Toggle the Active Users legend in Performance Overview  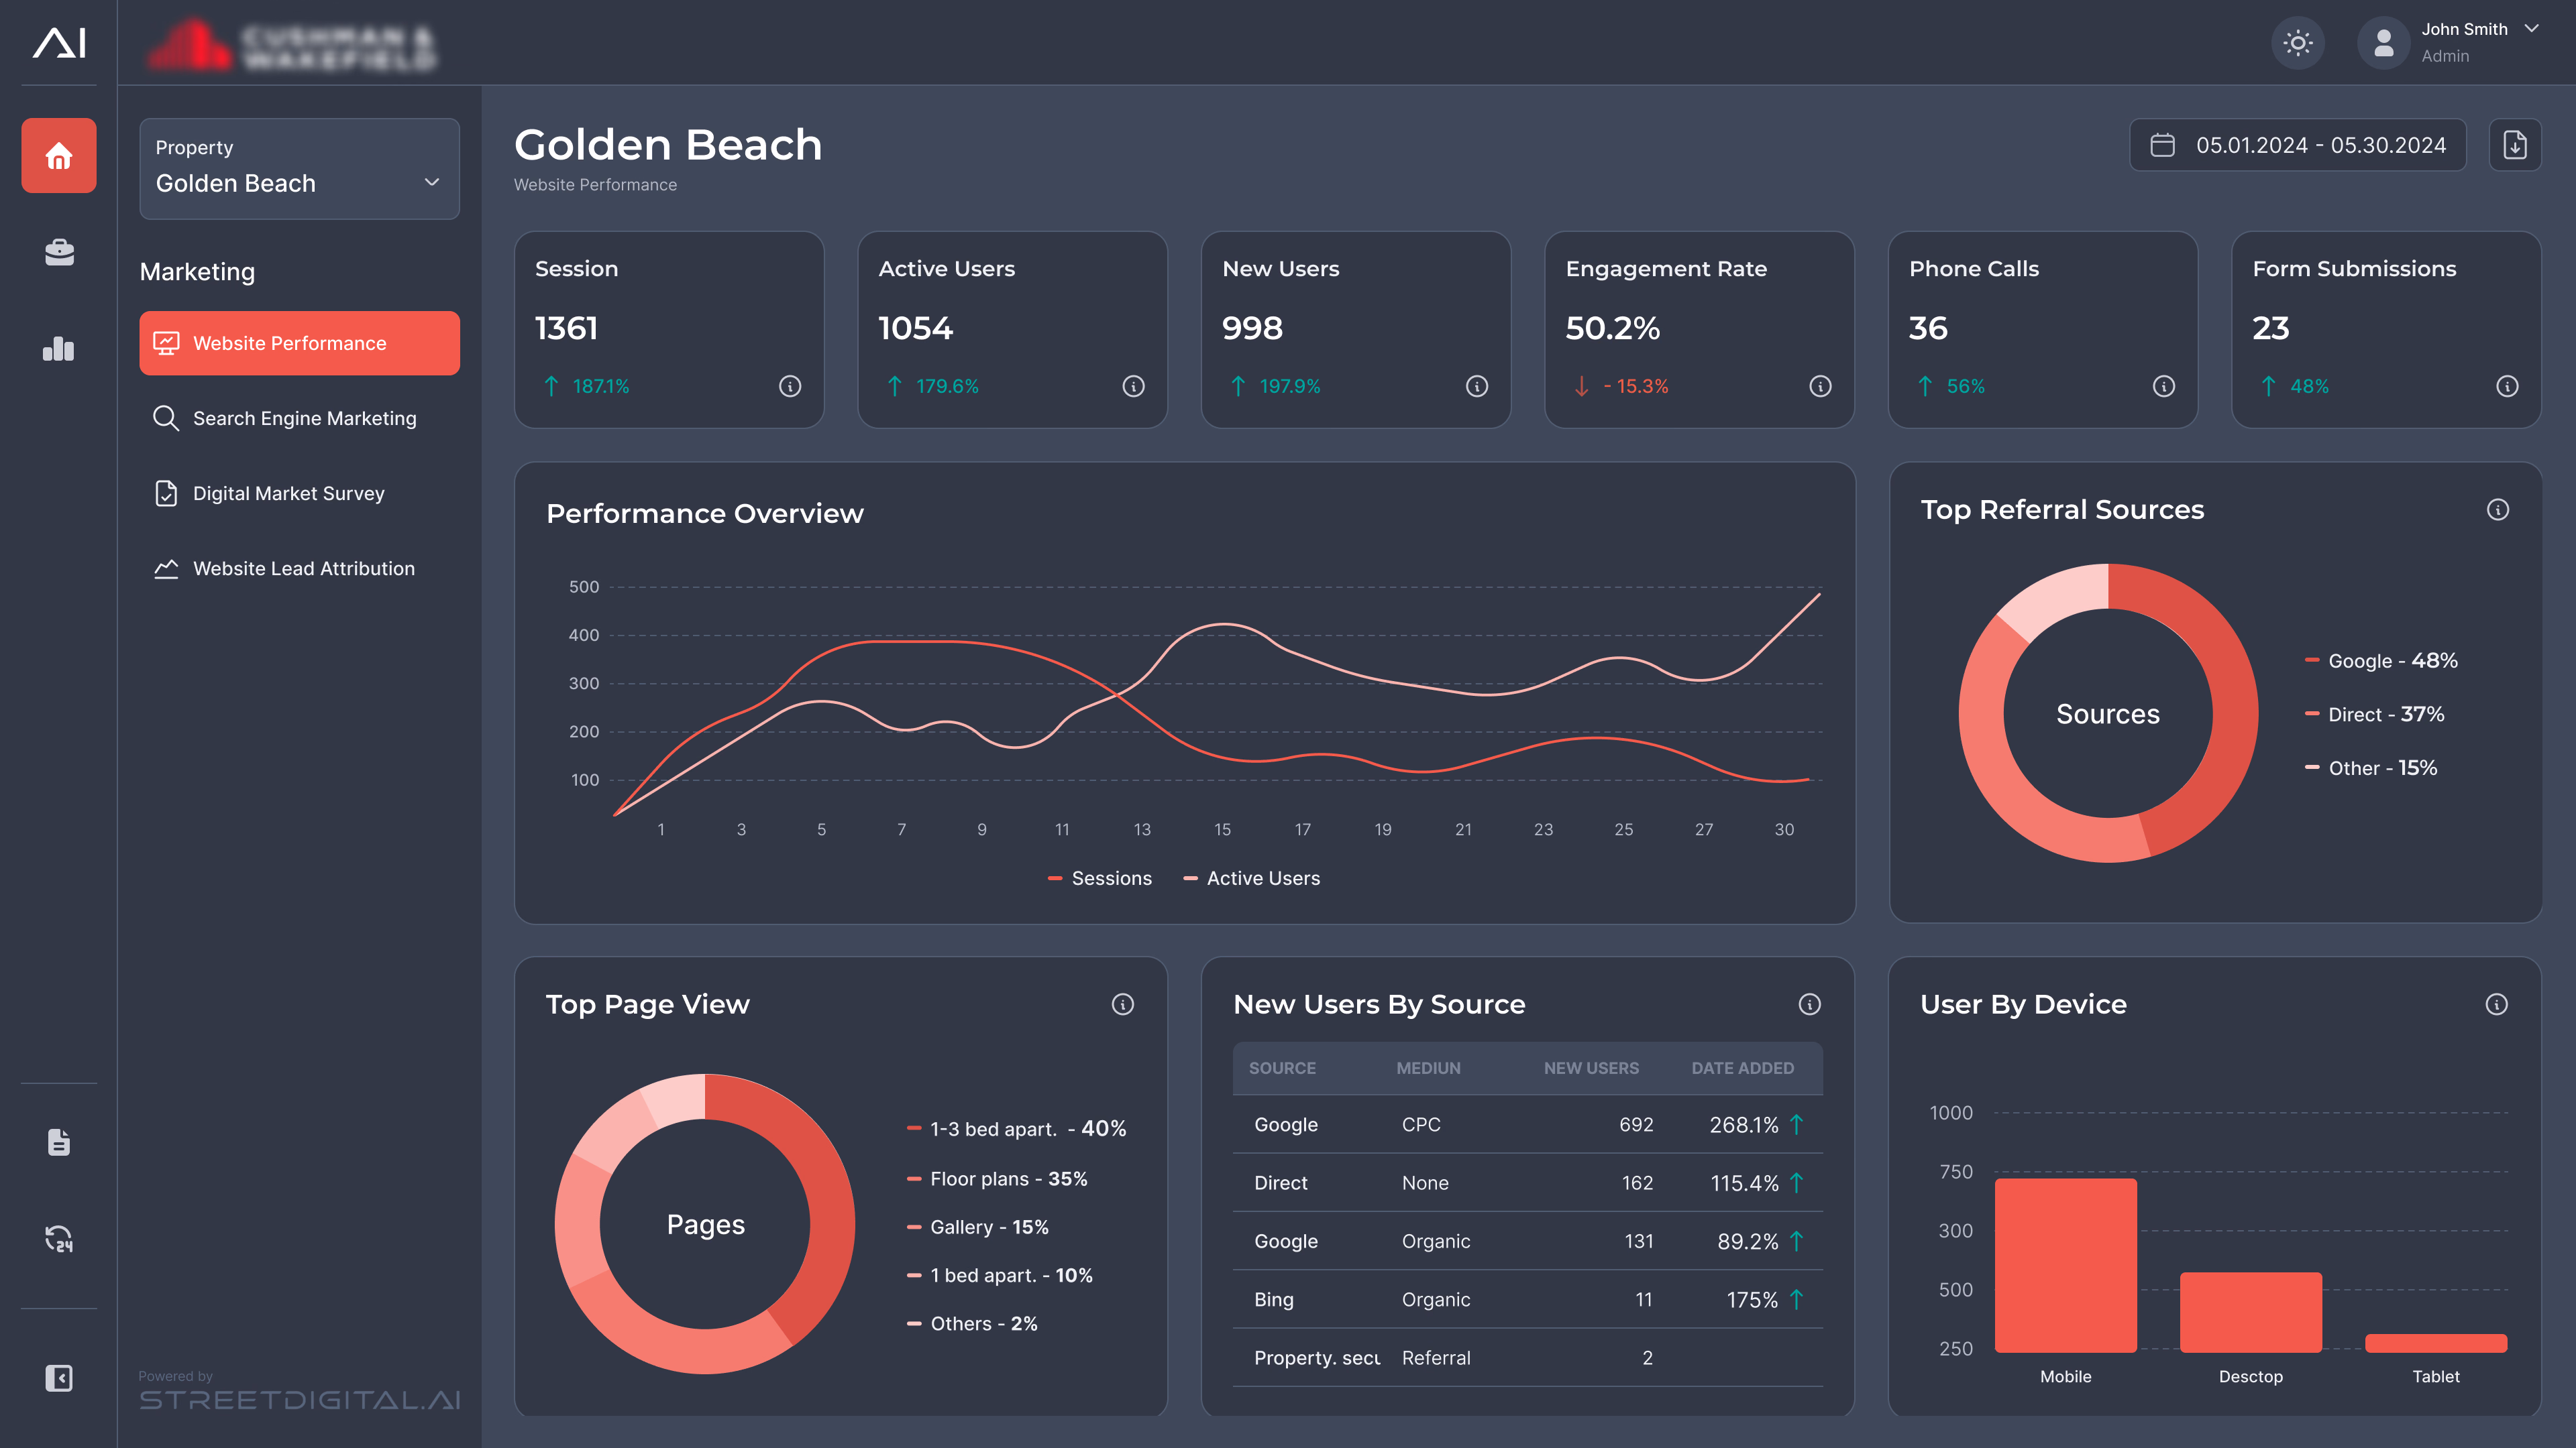tap(1252, 878)
